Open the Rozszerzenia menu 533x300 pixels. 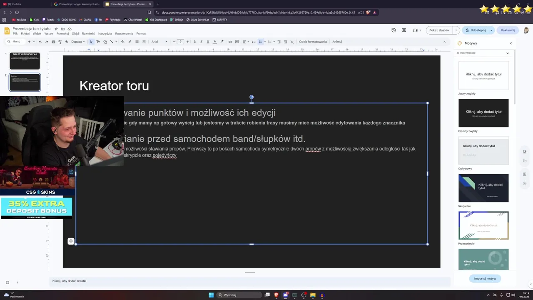coord(124,34)
